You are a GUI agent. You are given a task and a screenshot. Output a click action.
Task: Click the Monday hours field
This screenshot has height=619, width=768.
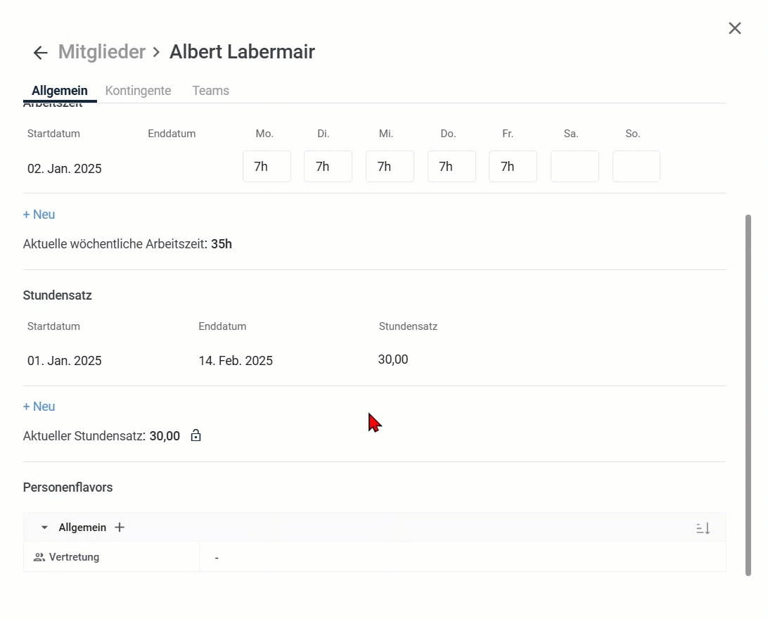[267, 167]
